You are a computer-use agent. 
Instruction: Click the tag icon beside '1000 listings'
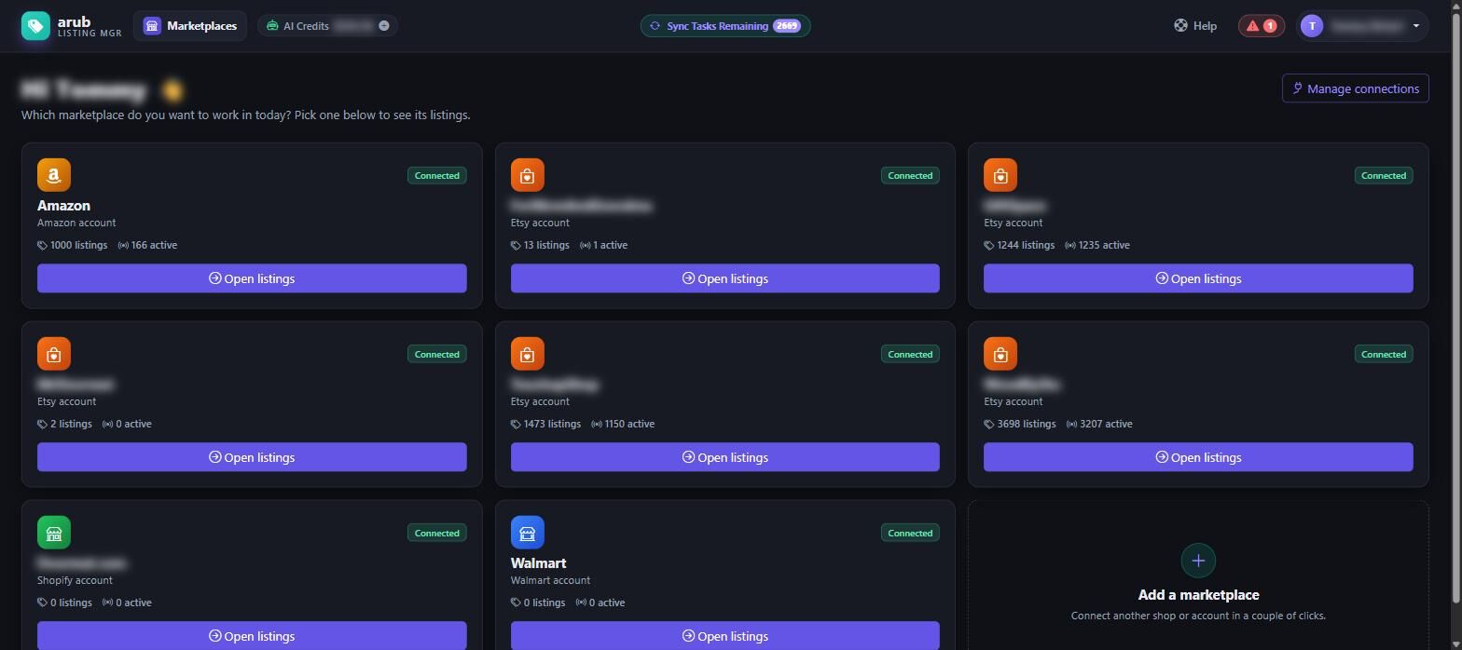click(43, 245)
